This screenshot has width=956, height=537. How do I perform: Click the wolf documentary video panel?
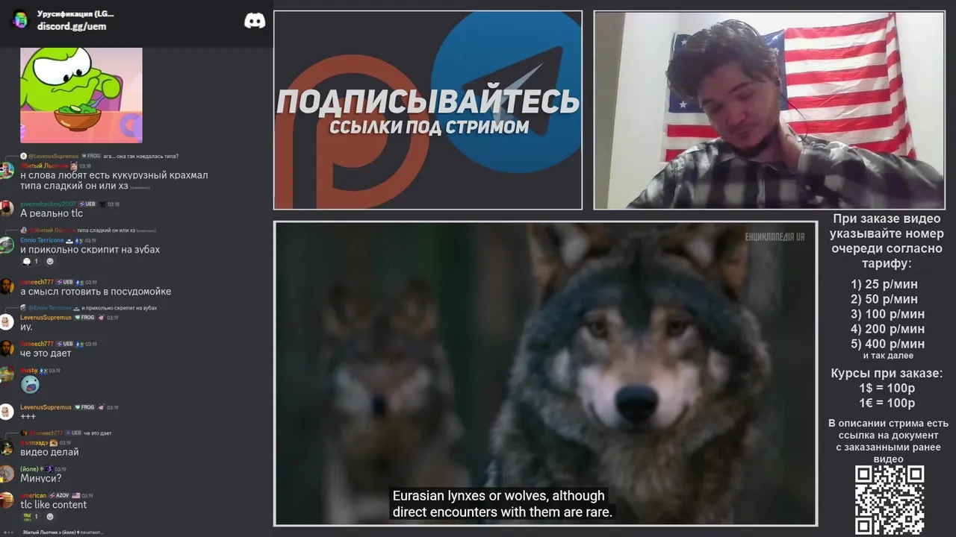545,374
